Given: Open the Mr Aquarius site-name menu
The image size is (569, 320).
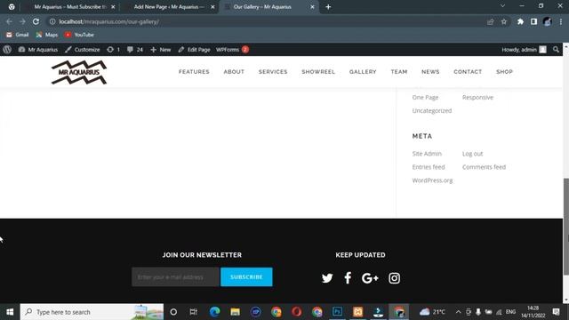Looking at the screenshot, I should (38, 50).
